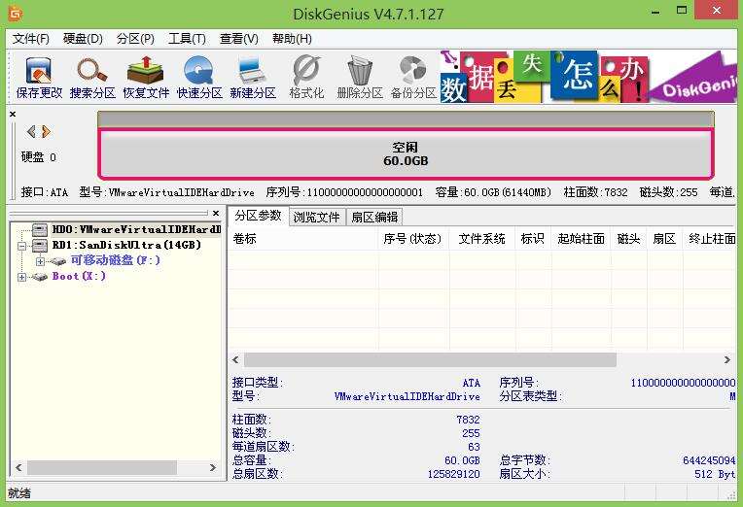This screenshot has height=507, width=743.
Task: Go to next disk with right arrow
Action: click(x=46, y=131)
